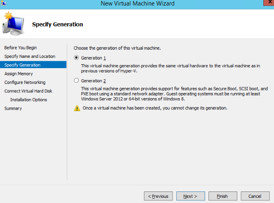Click the title bar application icon
This screenshot has height=203, width=274.
(3, 3)
